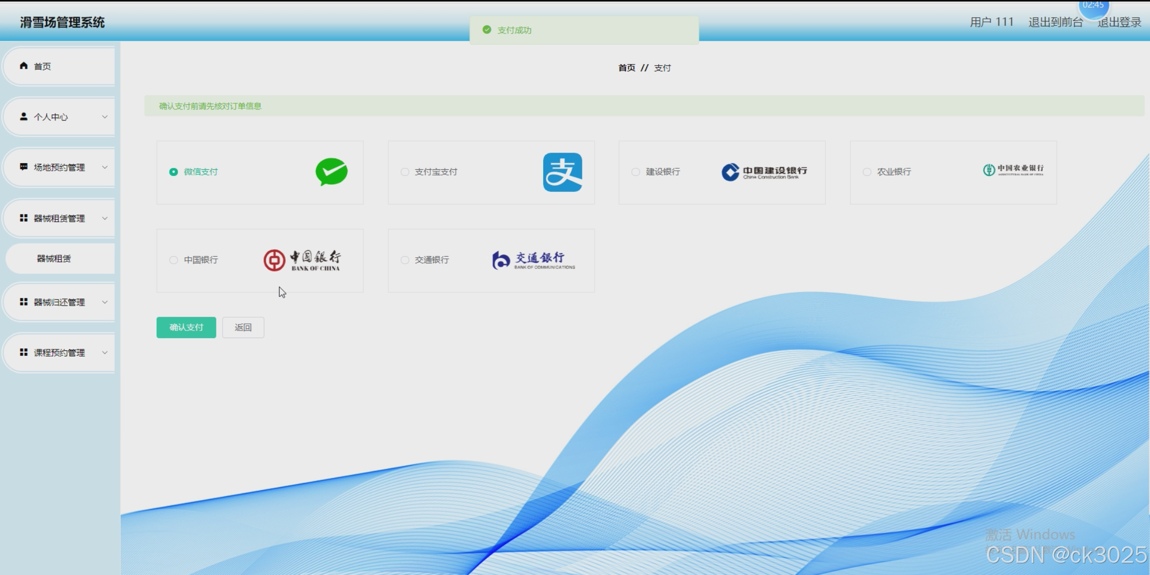Click the Agricultural Bank of China logo
Image resolution: width=1150 pixels, height=575 pixels.
point(1013,170)
